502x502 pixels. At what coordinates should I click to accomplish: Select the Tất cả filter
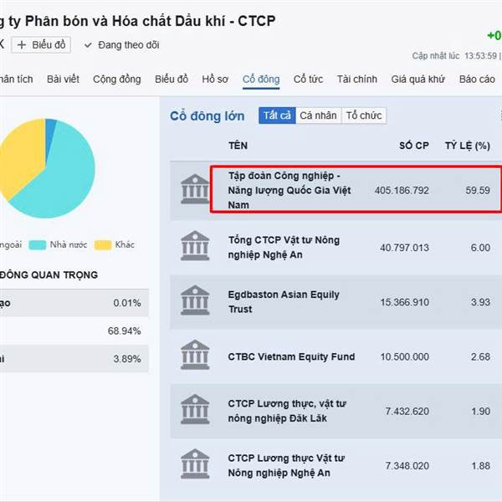click(277, 115)
